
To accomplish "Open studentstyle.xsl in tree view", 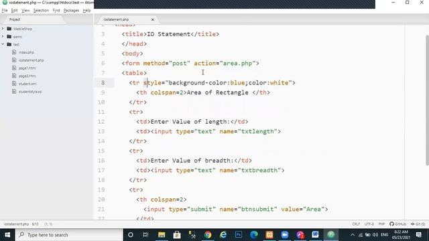I will [30, 92].
